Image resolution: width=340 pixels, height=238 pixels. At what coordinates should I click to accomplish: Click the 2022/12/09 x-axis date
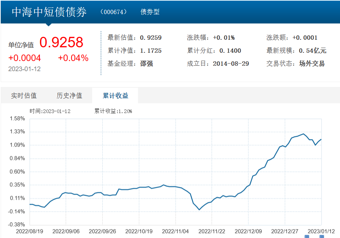pos(248,231)
